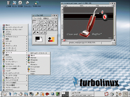
Task: Select the Airbrush tool in GIMP
Action: pyautogui.click(x=48, y=29)
